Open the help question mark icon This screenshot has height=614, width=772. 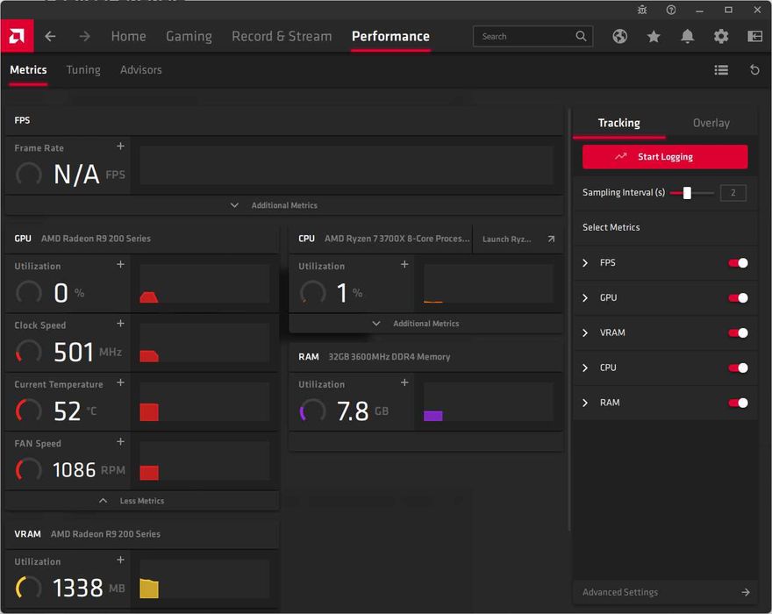[x=671, y=10]
